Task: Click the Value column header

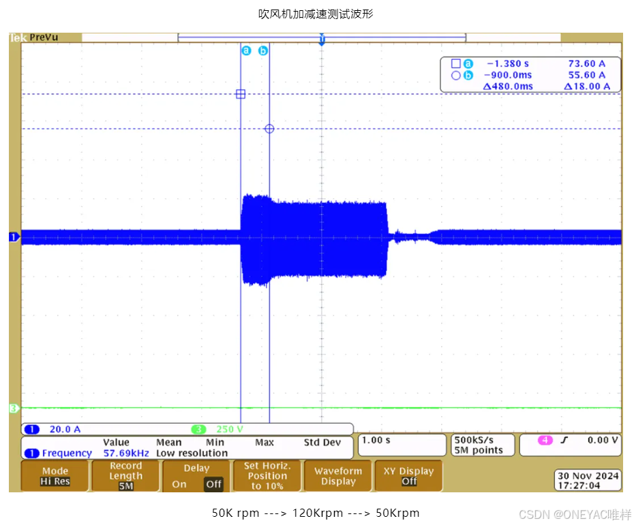Action: pos(116,443)
